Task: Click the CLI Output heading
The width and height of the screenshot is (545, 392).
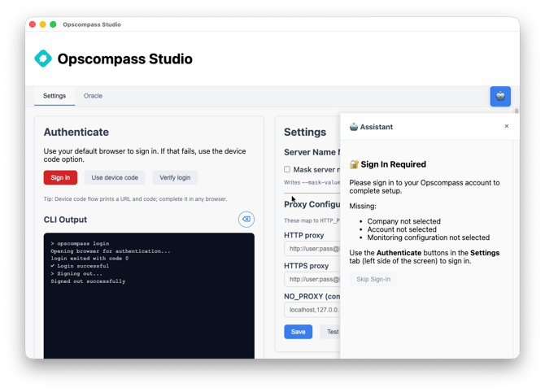Action: click(65, 220)
